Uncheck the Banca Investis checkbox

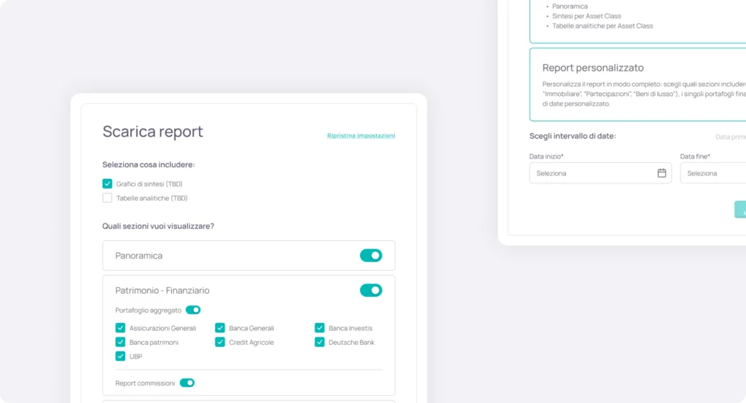(319, 328)
